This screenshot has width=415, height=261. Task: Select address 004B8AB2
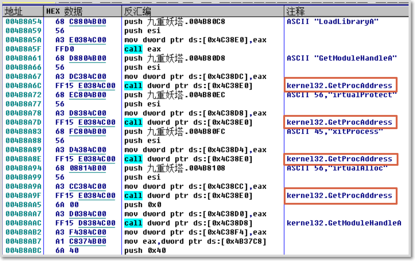click(23, 232)
